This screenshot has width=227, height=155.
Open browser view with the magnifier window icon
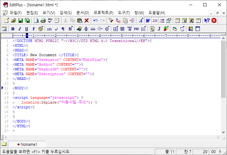pos(4,29)
